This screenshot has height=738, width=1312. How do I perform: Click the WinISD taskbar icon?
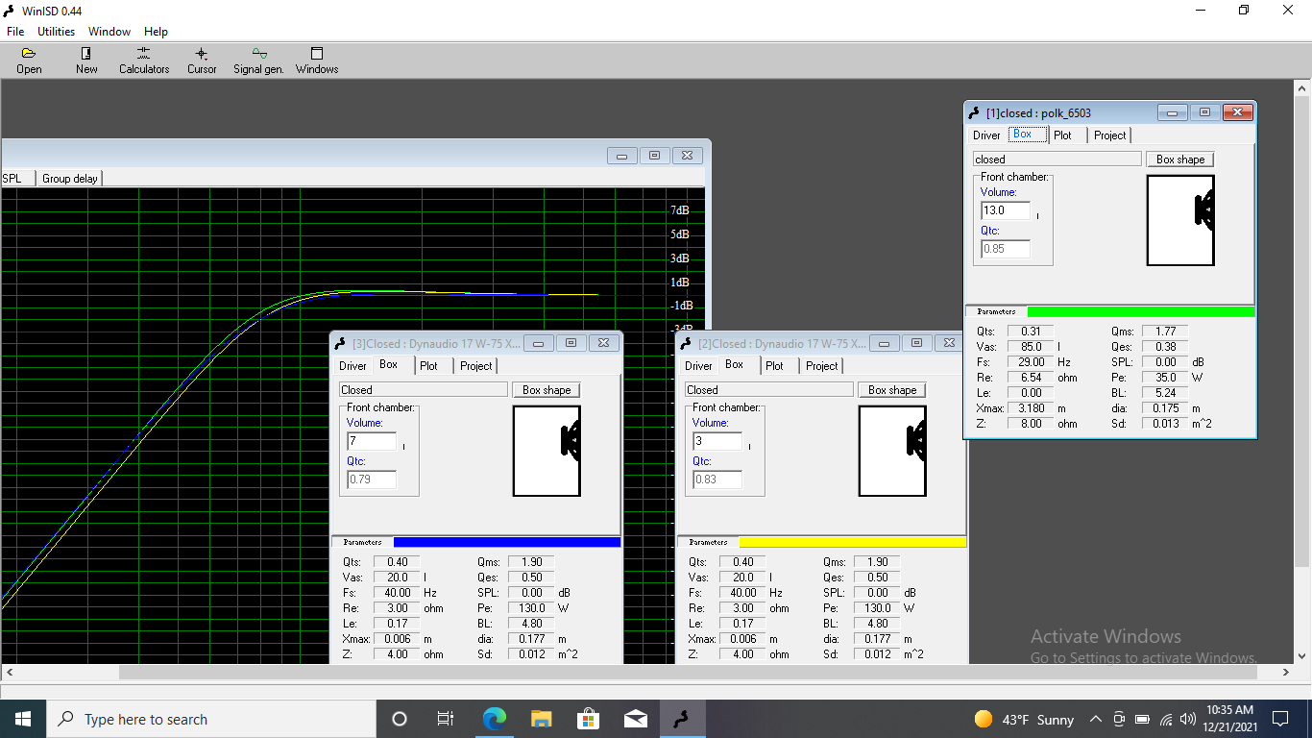(682, 719)
